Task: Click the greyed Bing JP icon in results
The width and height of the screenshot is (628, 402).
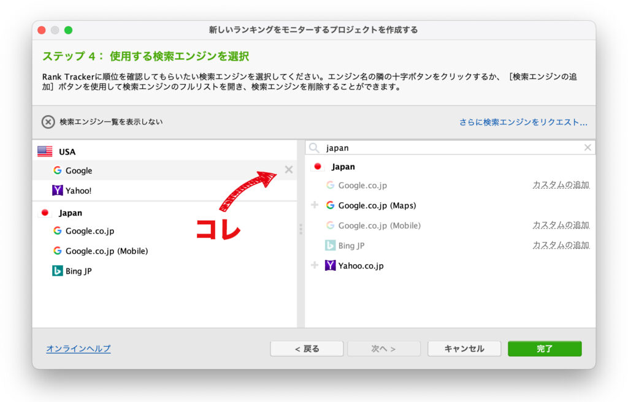Action: 330,245
